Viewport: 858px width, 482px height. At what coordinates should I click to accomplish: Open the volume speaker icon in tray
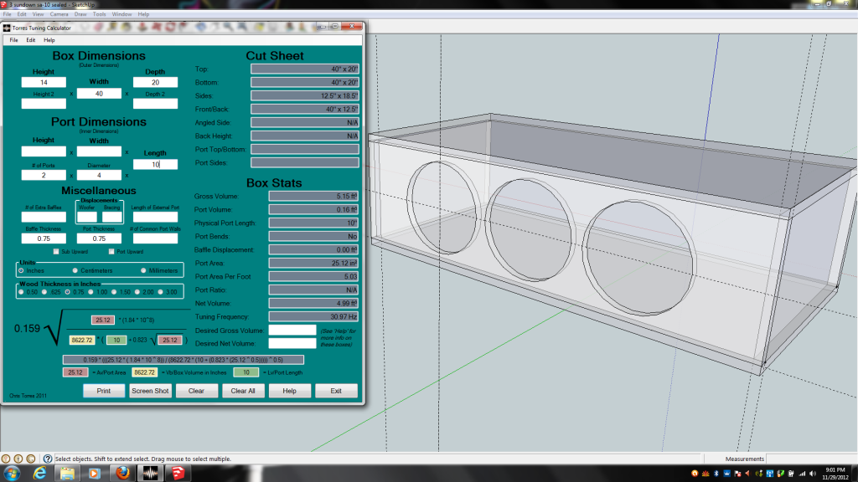(813, 474)
